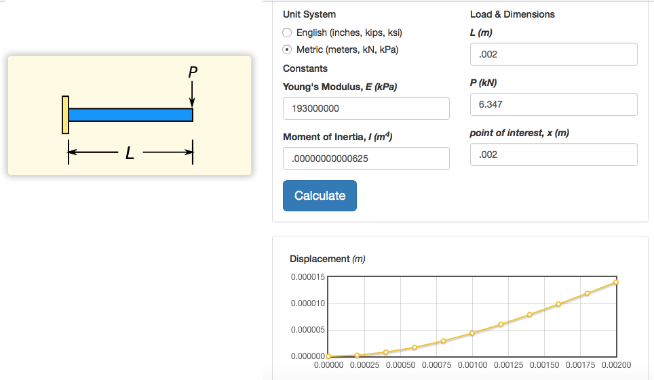Viewport: 654px width, 380px height.
Task: Click the Moment of Inertia I input field
Action: click(x=366, y=159)
